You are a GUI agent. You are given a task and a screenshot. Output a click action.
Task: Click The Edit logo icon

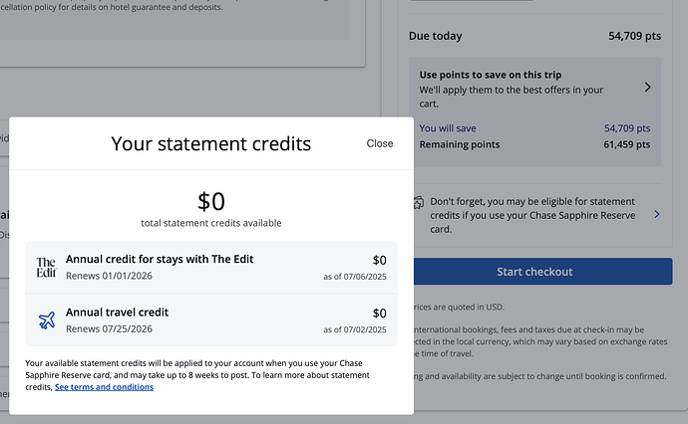click(x=47, y=267)
